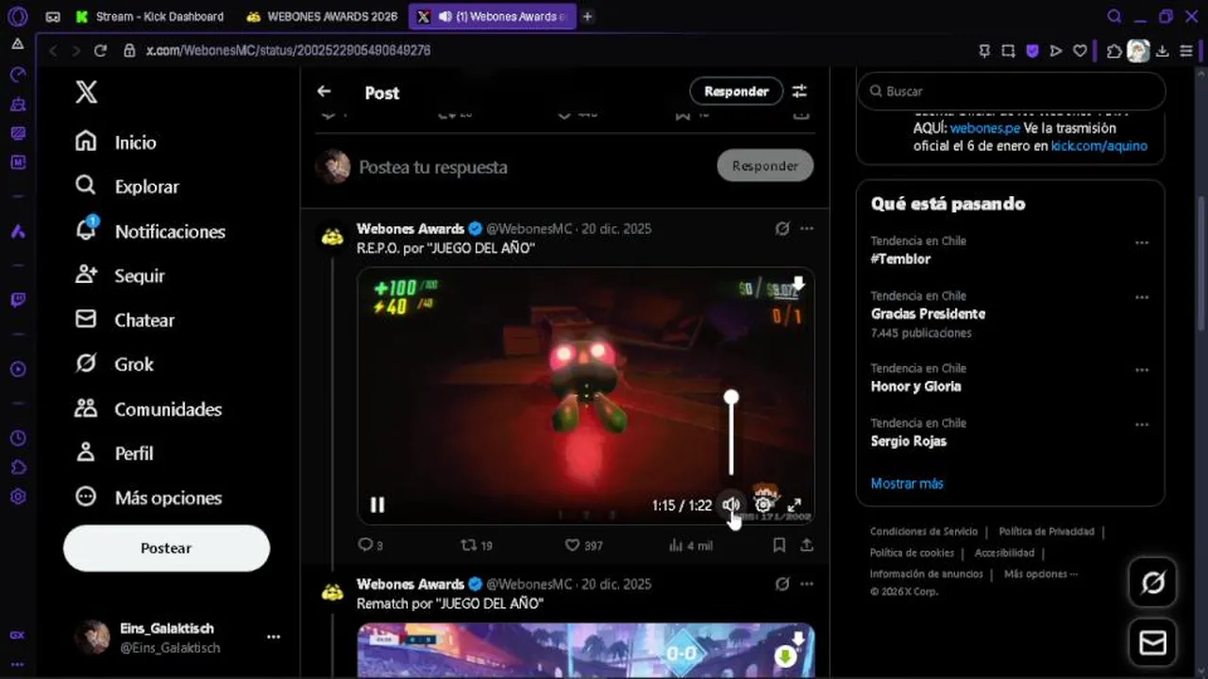The image size is (1208, 679).
Task: Open browser settings gear in sidebar
Action: click(x=17, y=496)
